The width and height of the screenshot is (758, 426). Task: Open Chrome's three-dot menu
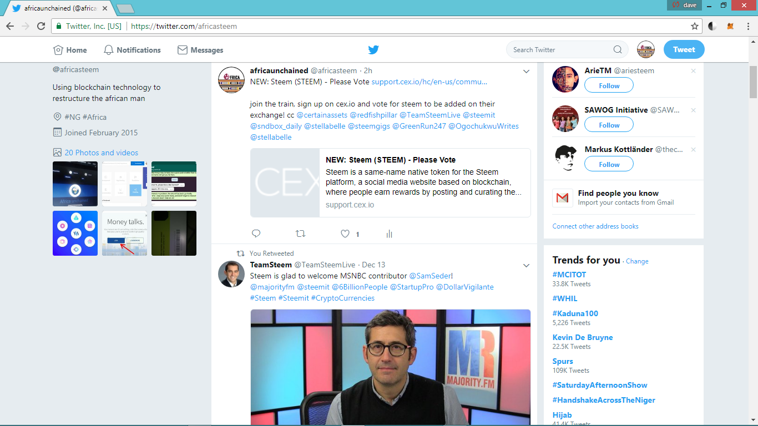click(x=749, y=26)
